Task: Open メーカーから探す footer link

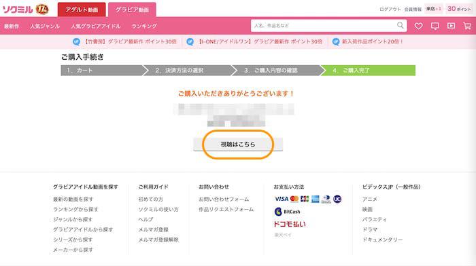Action: point(73,250)
